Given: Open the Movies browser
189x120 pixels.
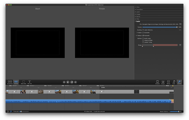Looking at the screenshot, I should tap(168, 82).
